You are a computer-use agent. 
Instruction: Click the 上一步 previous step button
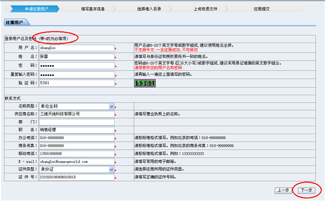[x=283, y=190]
